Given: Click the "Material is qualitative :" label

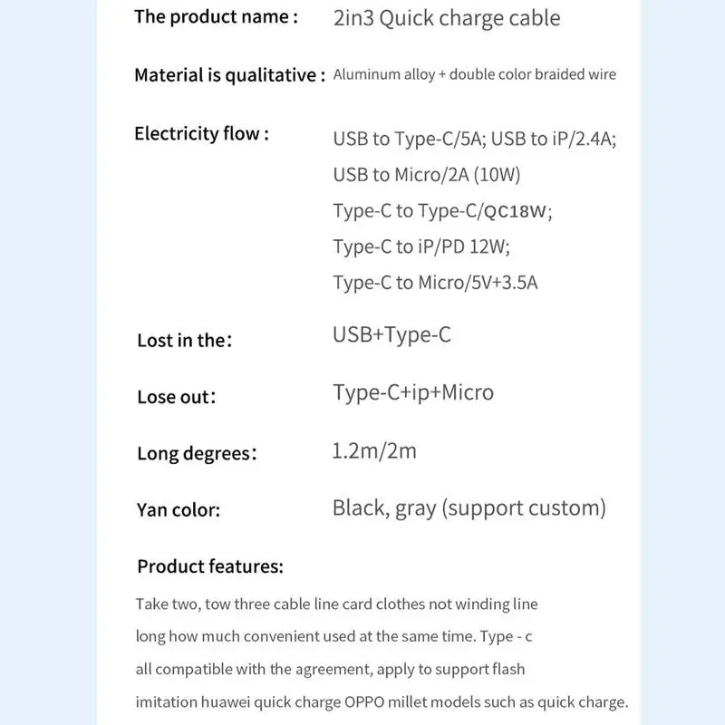Looking at the screenshot, I should 229,75.
